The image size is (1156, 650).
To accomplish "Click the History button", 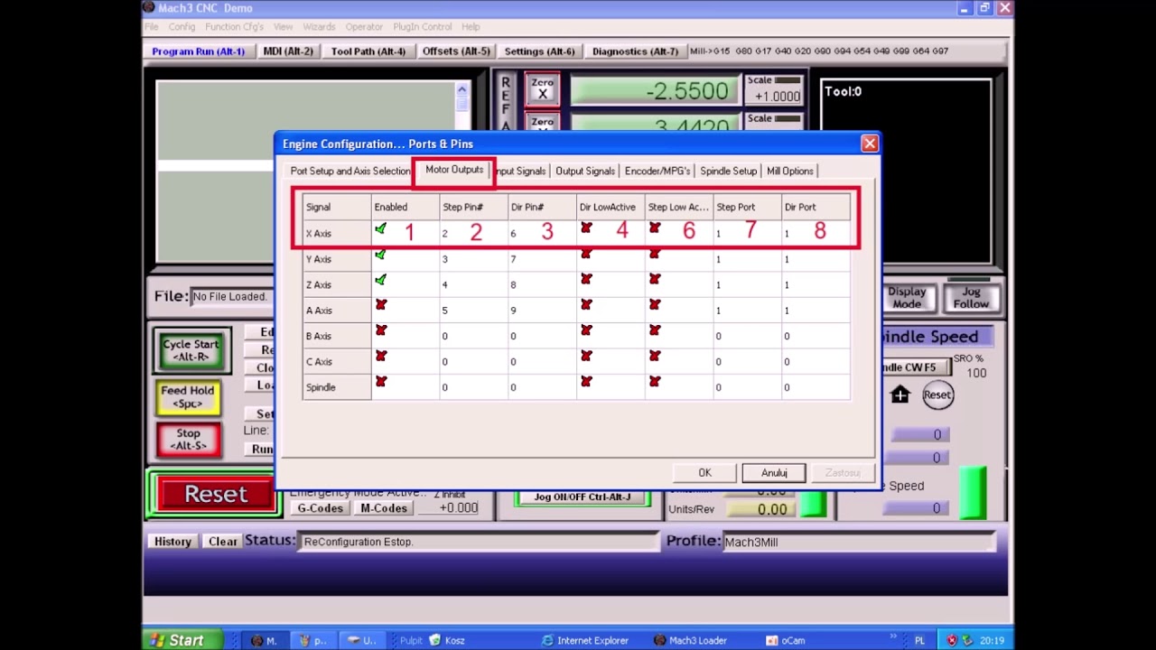I will (x=172, y=542).
